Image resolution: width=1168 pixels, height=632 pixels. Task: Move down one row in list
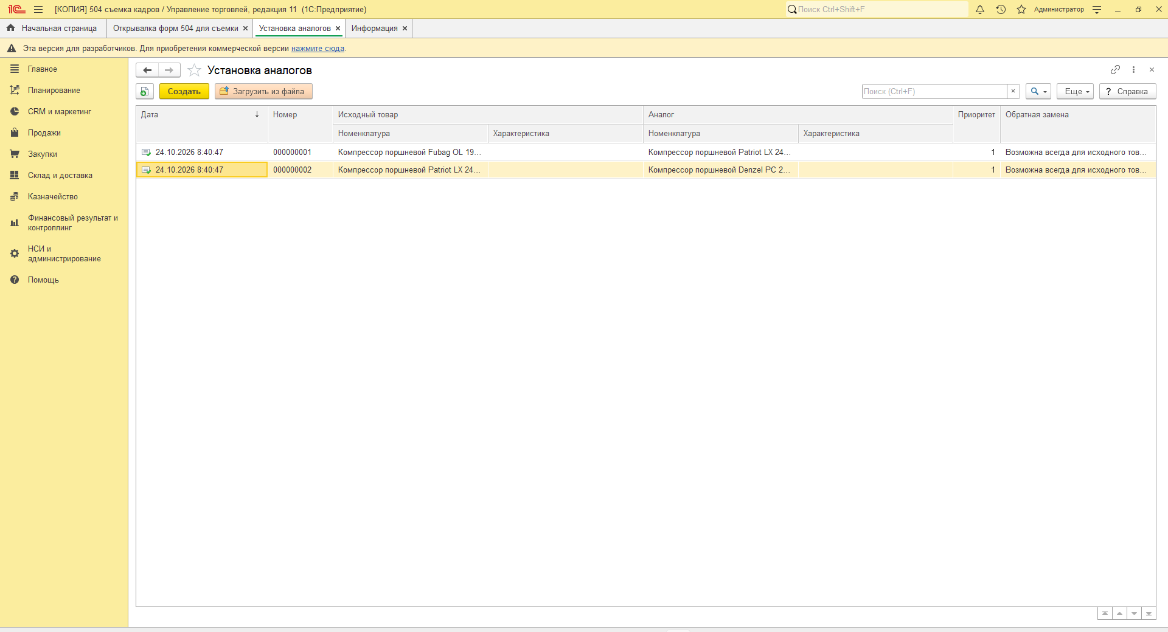tap(1134, 613)
